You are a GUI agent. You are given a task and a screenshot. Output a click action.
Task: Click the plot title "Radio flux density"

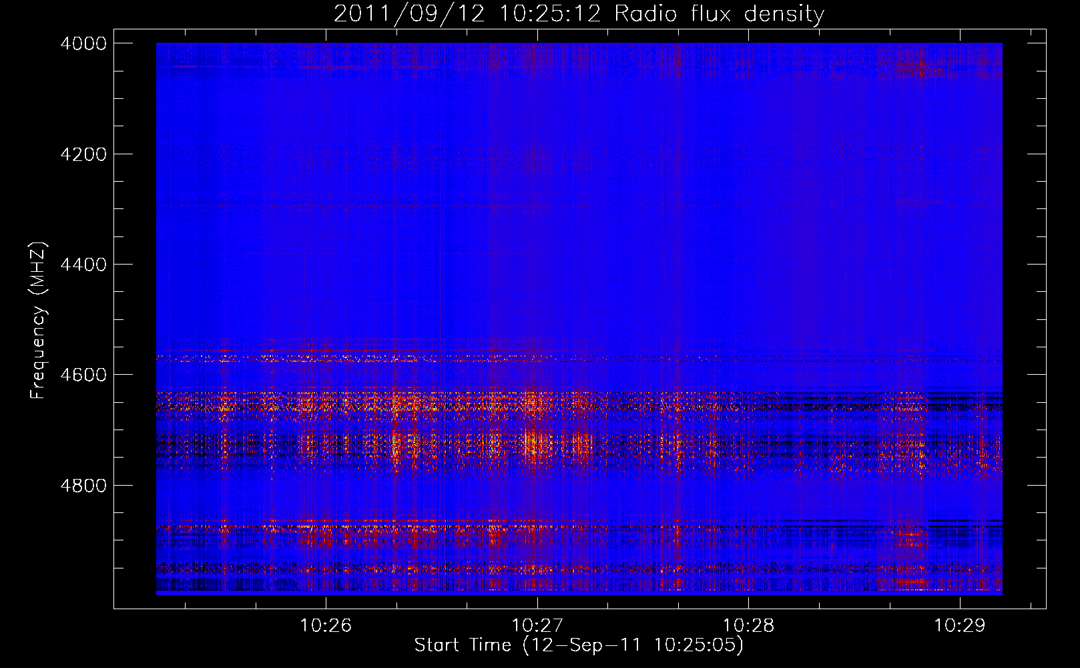[719, 14]
